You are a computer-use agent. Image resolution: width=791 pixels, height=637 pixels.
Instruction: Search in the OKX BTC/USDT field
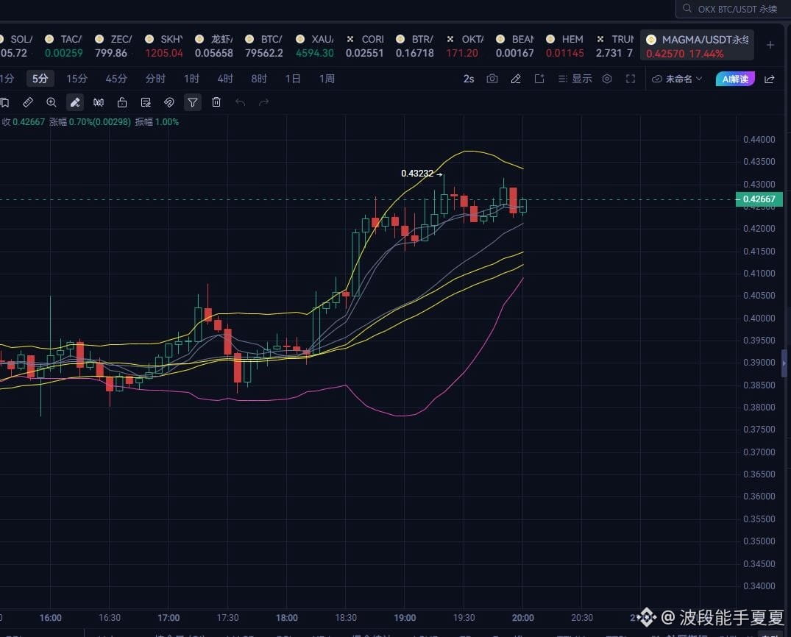point(733,9)
